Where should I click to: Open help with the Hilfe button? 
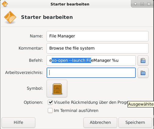[x=18, y=123]
